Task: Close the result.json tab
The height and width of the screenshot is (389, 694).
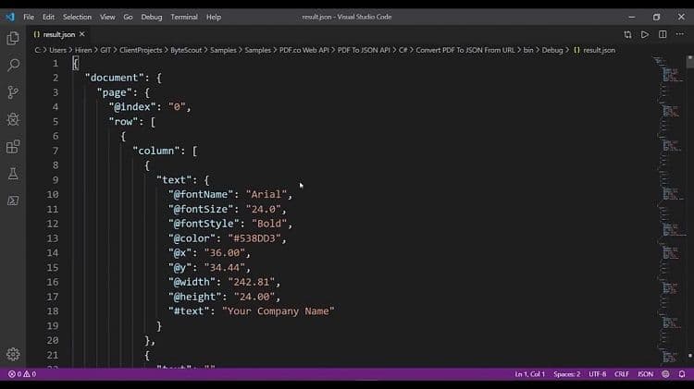Action: click(x=81, y=34)
